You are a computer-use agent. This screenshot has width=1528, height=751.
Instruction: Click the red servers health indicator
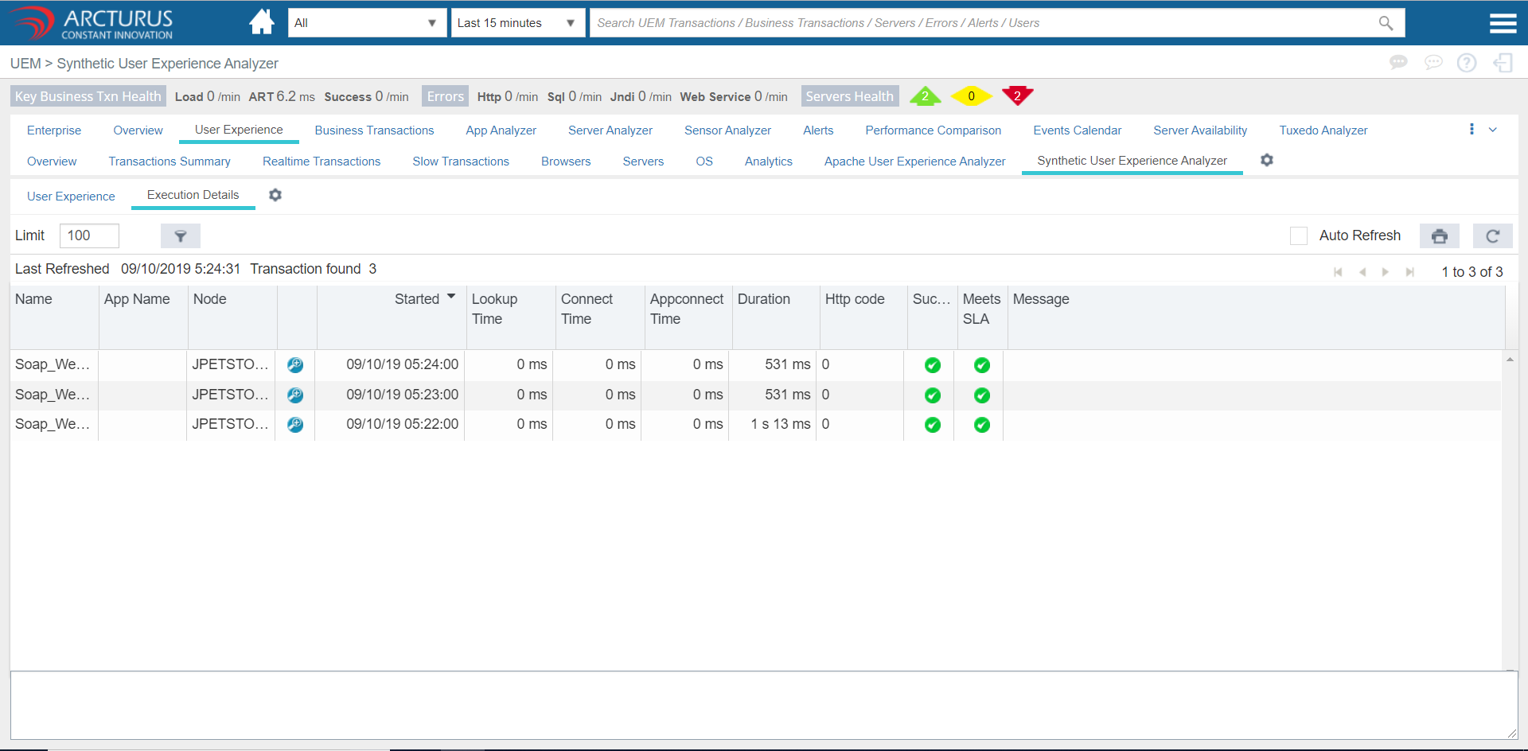point(1016,95)
